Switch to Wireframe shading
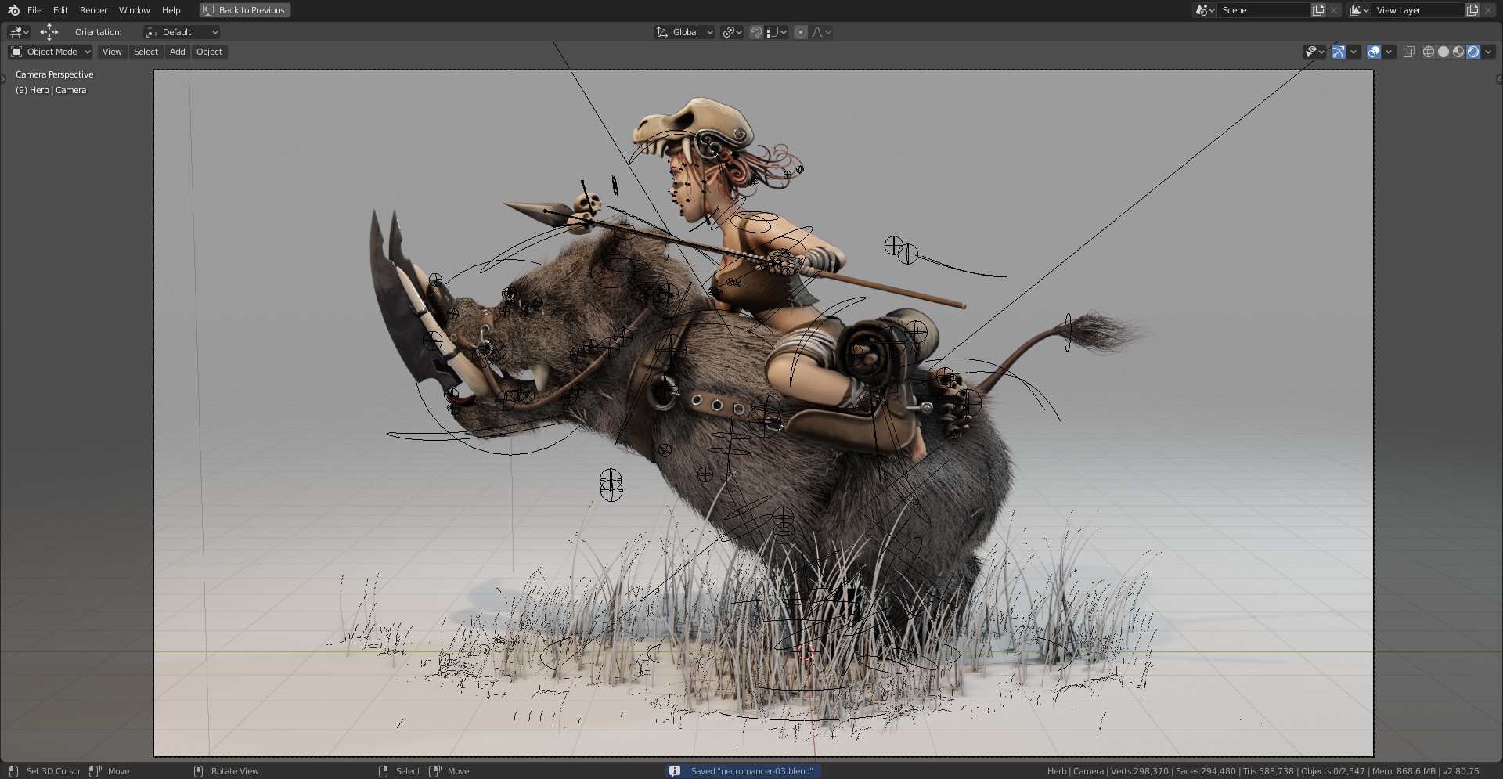This screenshot has width=1503, height=779. (x=1429, y=52)
